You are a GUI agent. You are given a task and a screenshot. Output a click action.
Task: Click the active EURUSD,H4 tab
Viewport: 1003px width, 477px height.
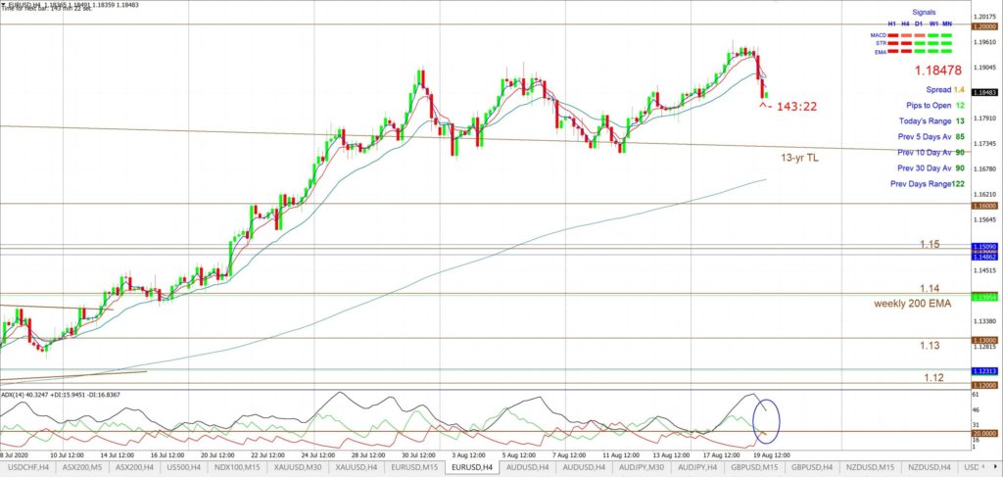point(470,468)
